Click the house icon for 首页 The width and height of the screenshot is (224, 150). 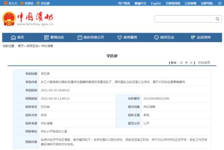coord(13,37)
